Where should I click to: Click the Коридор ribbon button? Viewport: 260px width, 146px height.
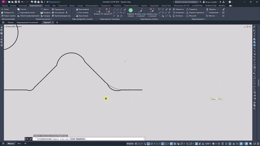[45, 16]
